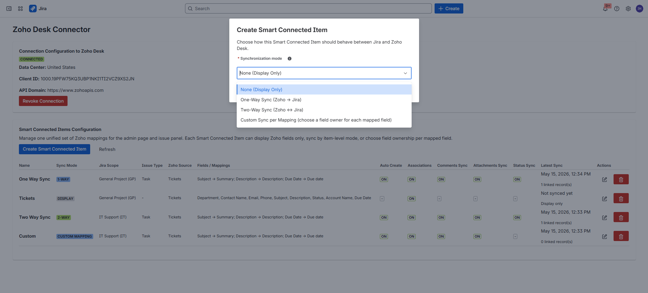Click the Comments Sync ON badge for Two Way Sync
Screen dimensions: 648x293
[x=441, y=217]
